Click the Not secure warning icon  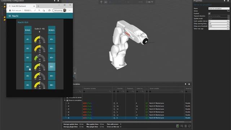tap(10, 10)
